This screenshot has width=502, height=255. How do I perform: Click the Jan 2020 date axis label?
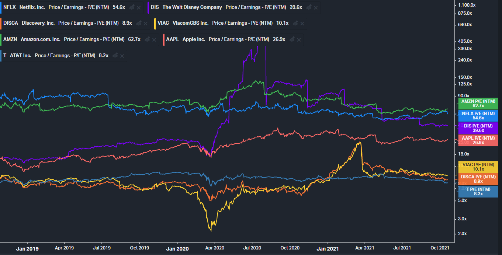[178, 248]
